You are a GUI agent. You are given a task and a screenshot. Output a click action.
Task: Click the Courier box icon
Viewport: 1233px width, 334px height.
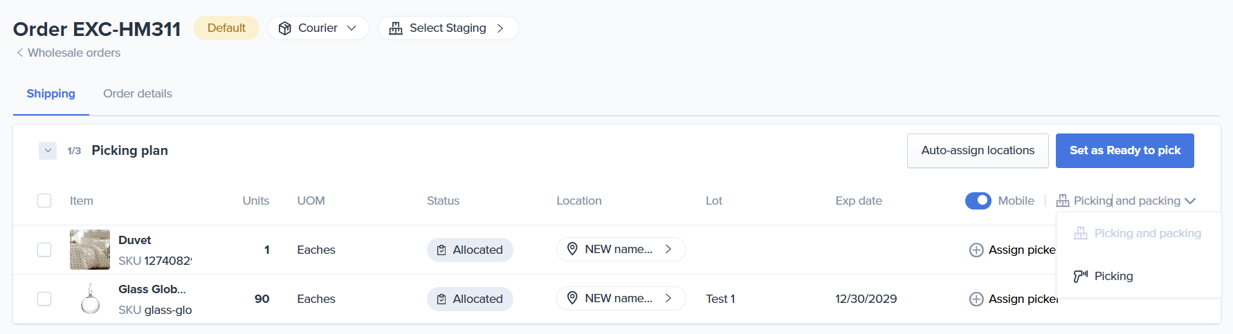tap(284, 28)
